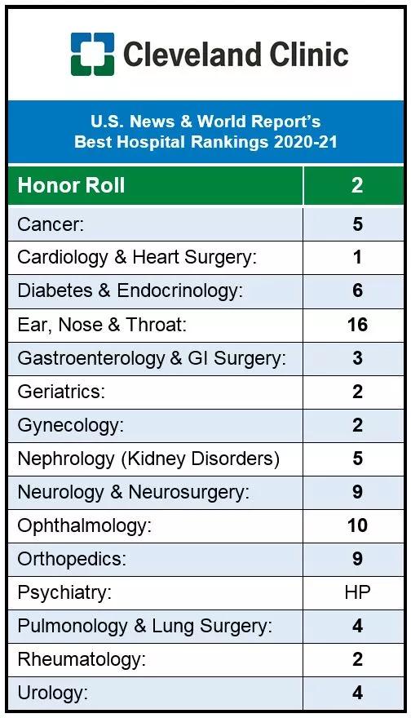This screenshot has width=411, height=718.
Task: Click the HP value beside Psychiatry
Action: (357, 592)
